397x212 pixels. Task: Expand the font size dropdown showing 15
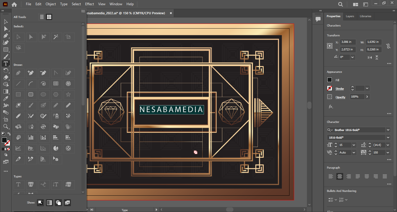(x=354, y=145)
